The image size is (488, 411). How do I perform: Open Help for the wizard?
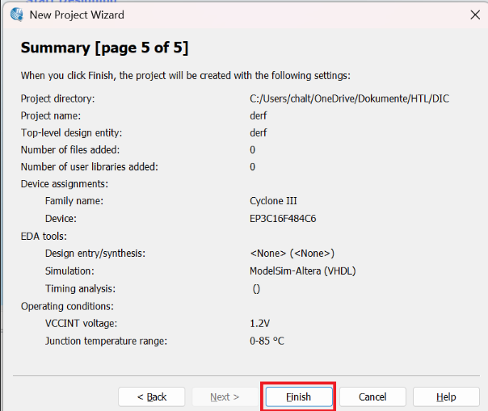tap(446, 396)
